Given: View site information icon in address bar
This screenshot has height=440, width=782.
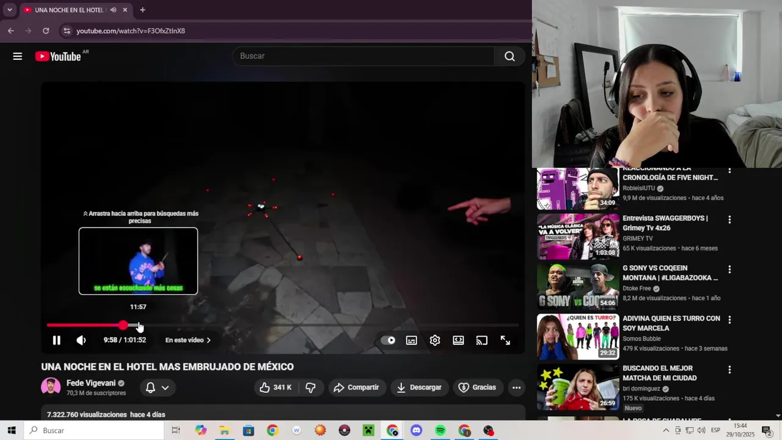Looking at the screenshot, I should click(x=67, y=31).
